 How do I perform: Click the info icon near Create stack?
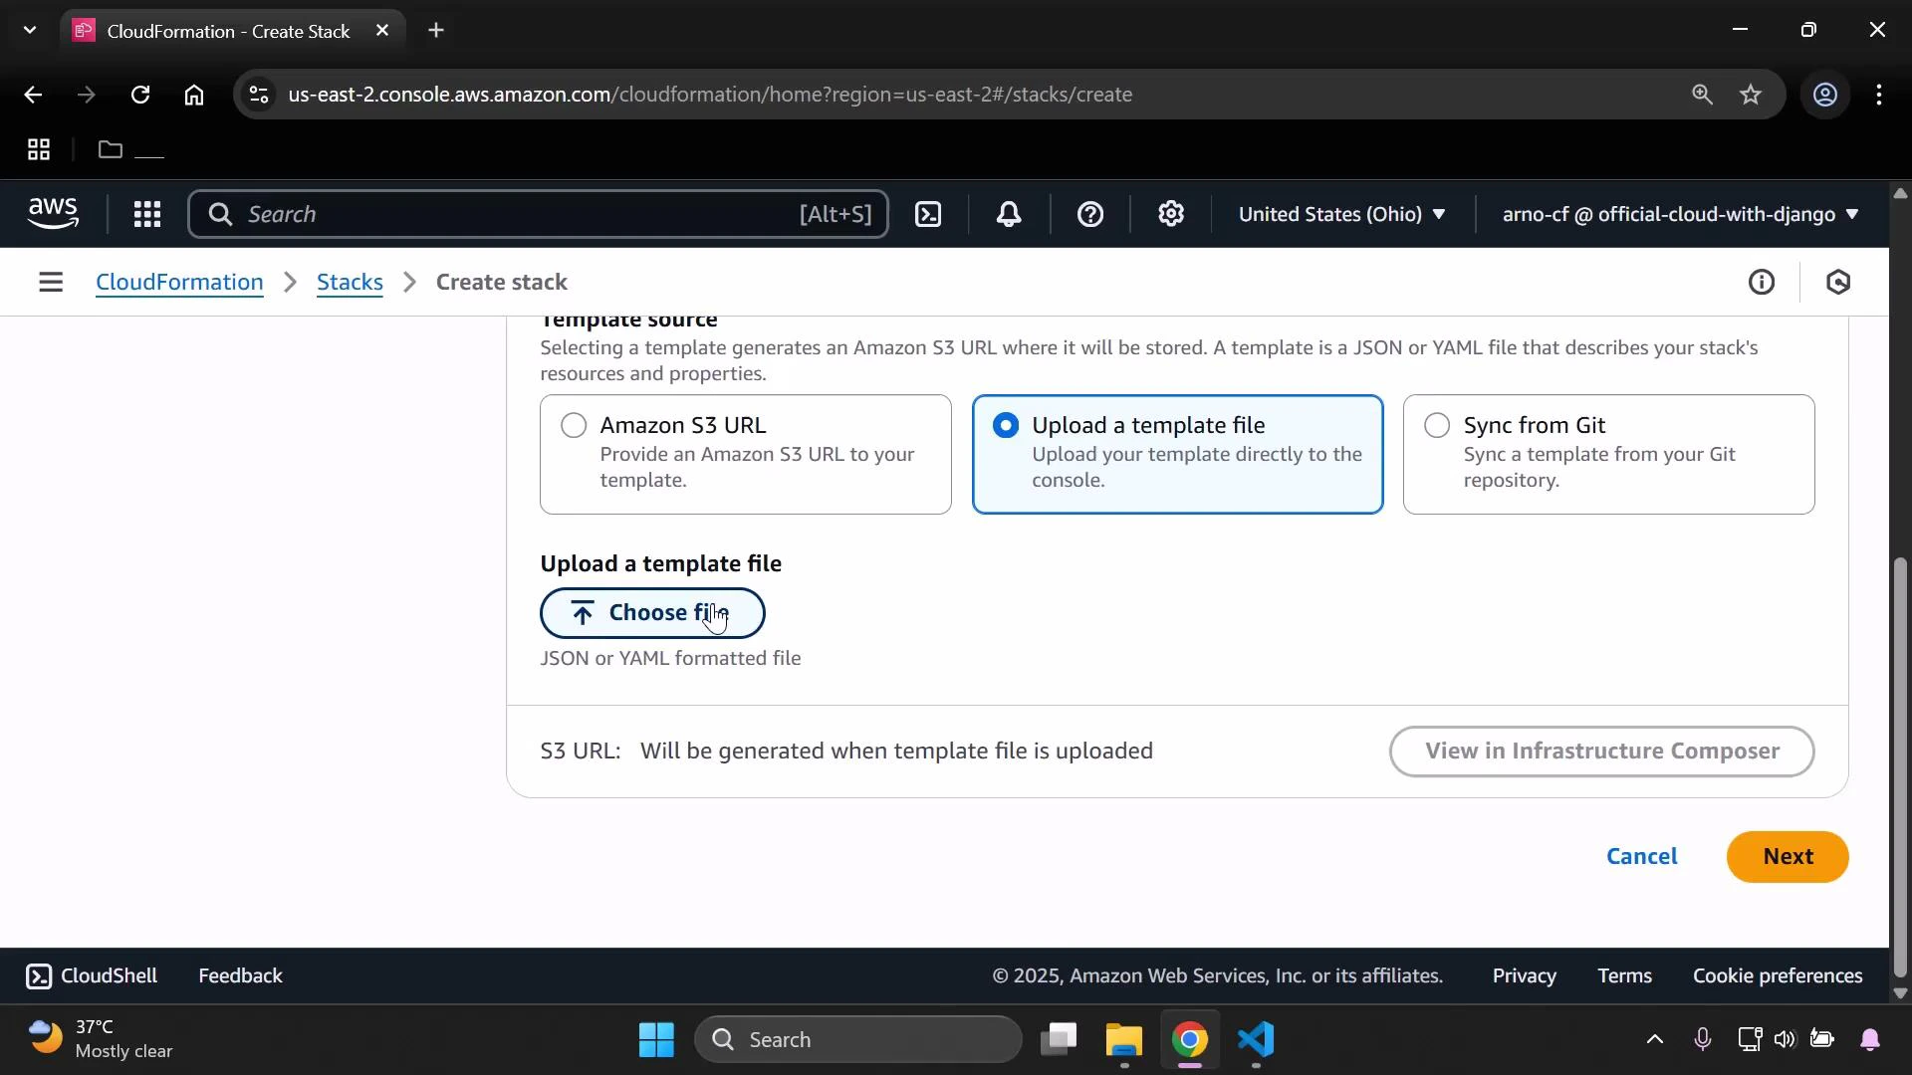(x=1762, y=282)
